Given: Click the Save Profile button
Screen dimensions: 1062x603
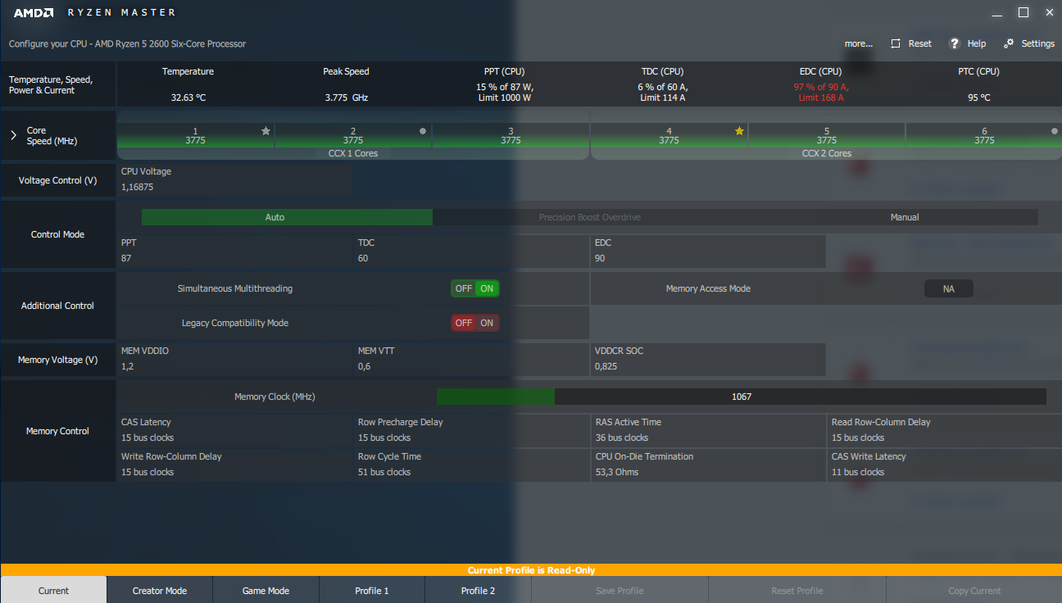Looking at the screenshot, I should pyautogui.click(x=619, y=590).
